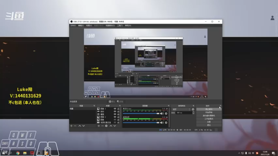Adjust the 麦克风/Aux volume slider
The image size is (278, 156).
click(141, 113)
